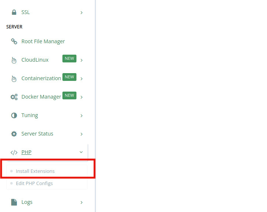Open the Logs menu entry
This screenshot has height=212, width=267.
coord(27,202)
